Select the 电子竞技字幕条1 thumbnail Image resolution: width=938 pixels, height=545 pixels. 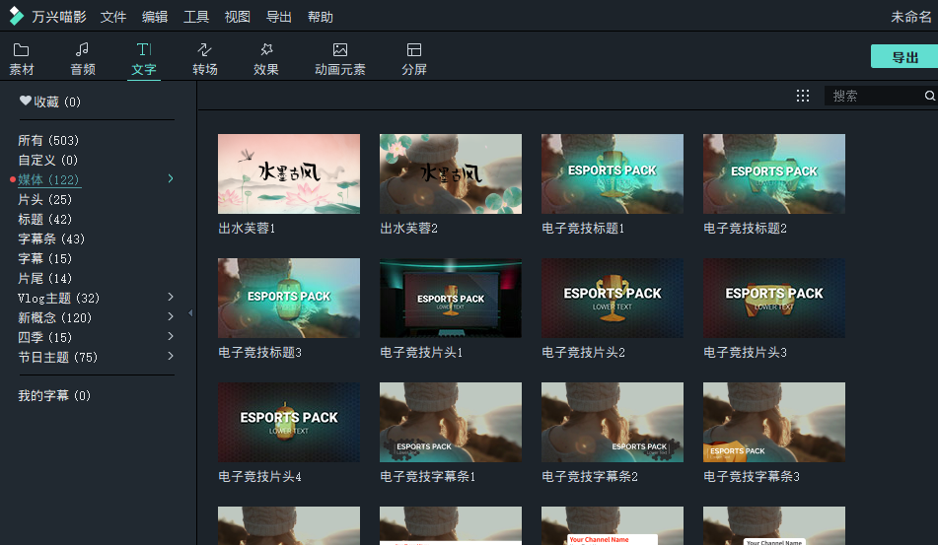tap(451, 423)
